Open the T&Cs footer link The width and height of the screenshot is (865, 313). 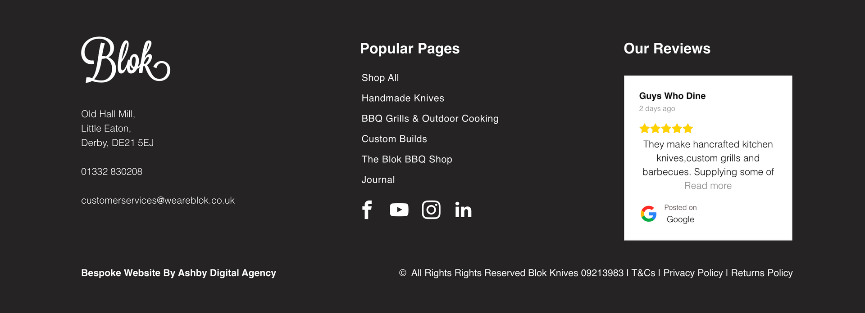point(643,273)
